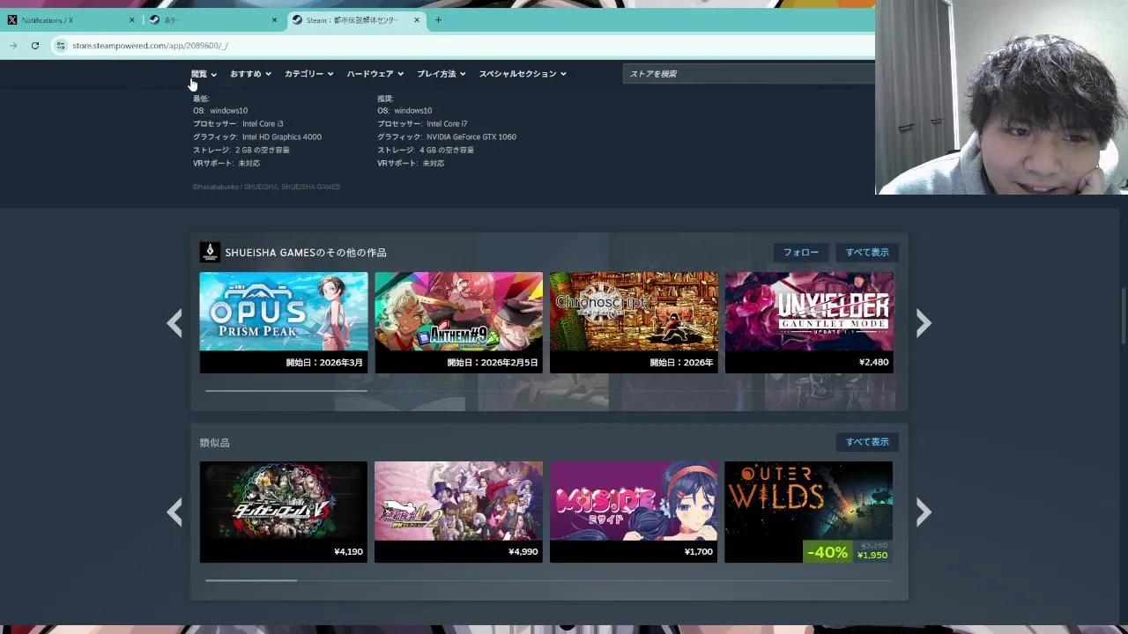
Task: Open the OPUS Prism Peak game card
Action: coord(284,322)
